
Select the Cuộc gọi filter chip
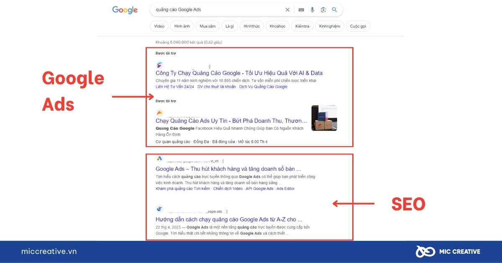click(x=358, y=26)
